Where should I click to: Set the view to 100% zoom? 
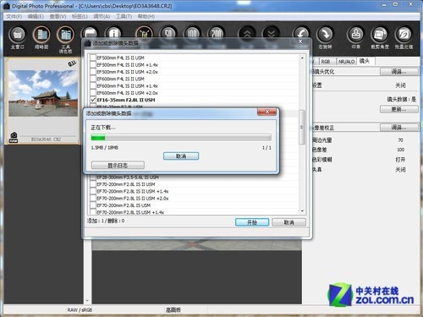pos(192,33)
